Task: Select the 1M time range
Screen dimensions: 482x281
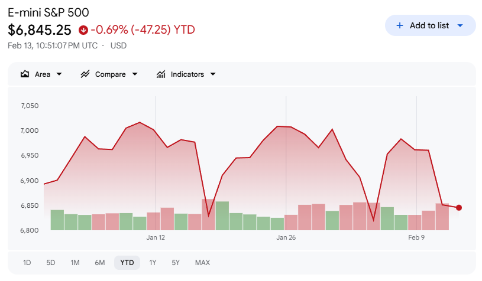Action: click(75, 263)
